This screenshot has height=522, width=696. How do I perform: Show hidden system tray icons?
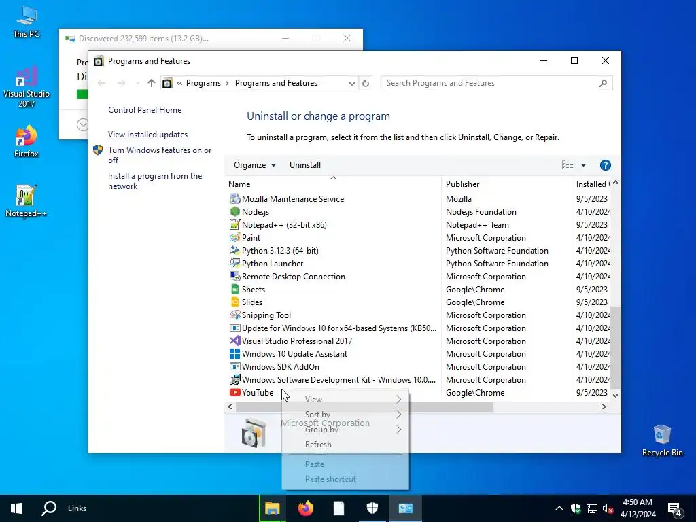pyautogui.click(x=559, y=508)
